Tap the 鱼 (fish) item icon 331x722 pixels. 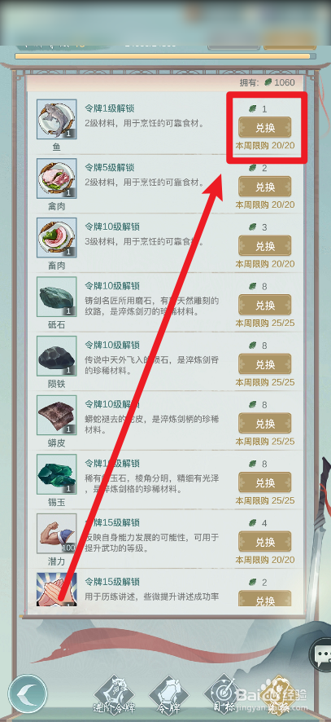coord(57,119)
